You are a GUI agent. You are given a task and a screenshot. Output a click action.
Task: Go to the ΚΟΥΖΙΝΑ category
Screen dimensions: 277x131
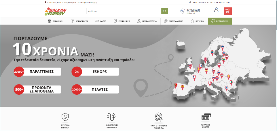click(198, 21)
